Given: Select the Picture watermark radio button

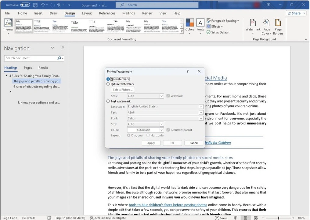Looking at the screenshot, I should (108, 84).
